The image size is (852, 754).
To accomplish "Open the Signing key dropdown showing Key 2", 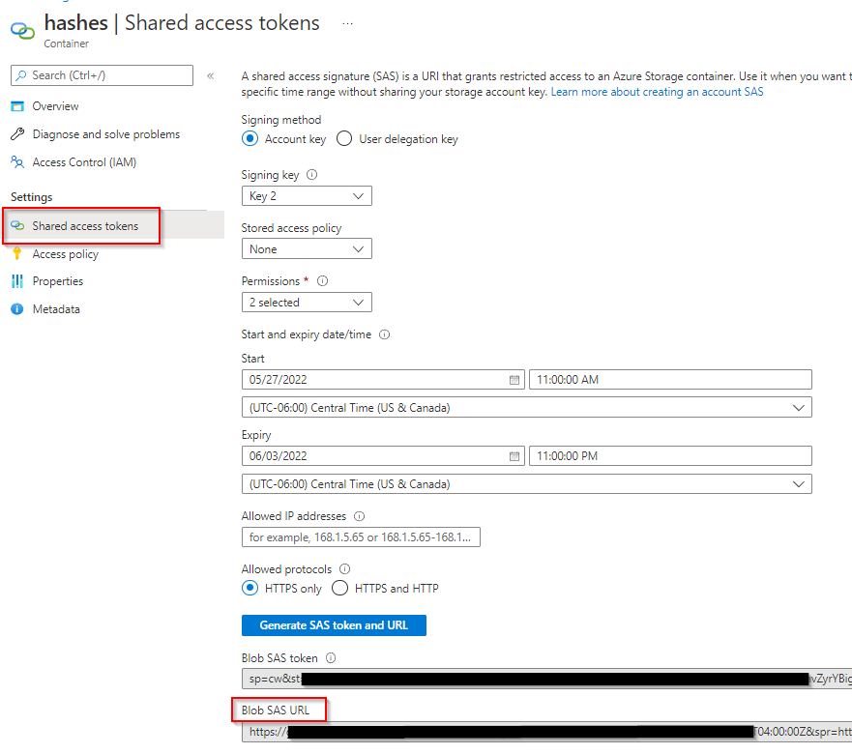I will pyautogui.click(x=307, y=196).
